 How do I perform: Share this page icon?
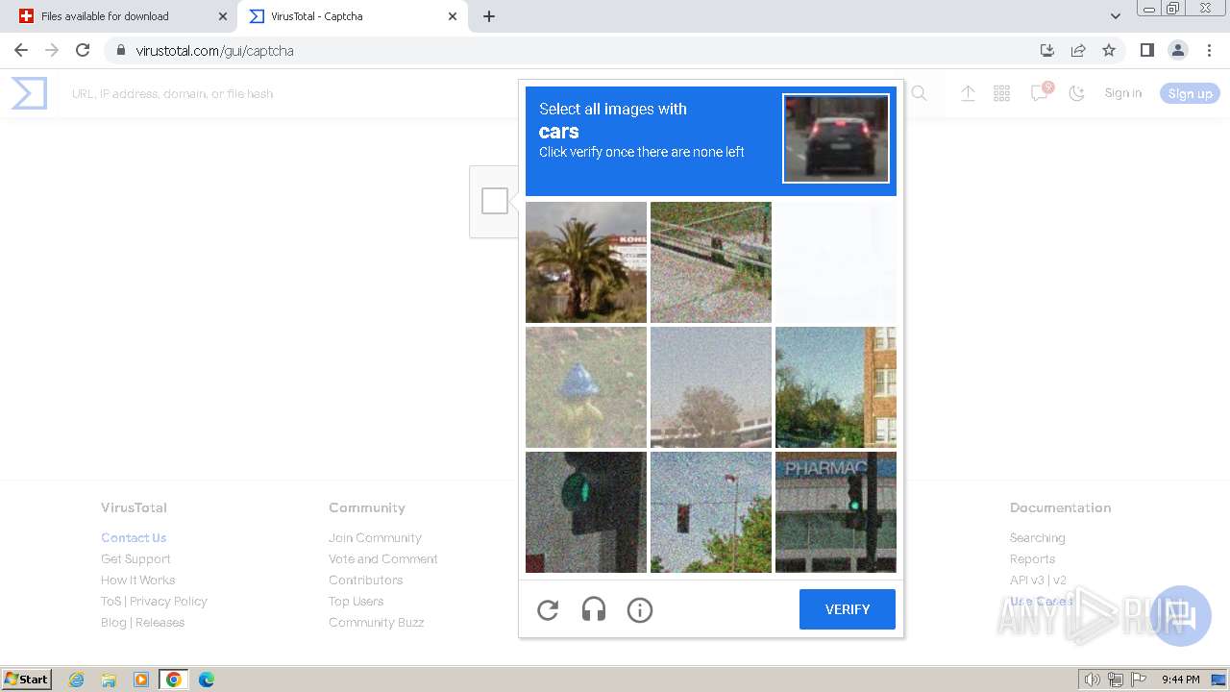coord(1078,50)
